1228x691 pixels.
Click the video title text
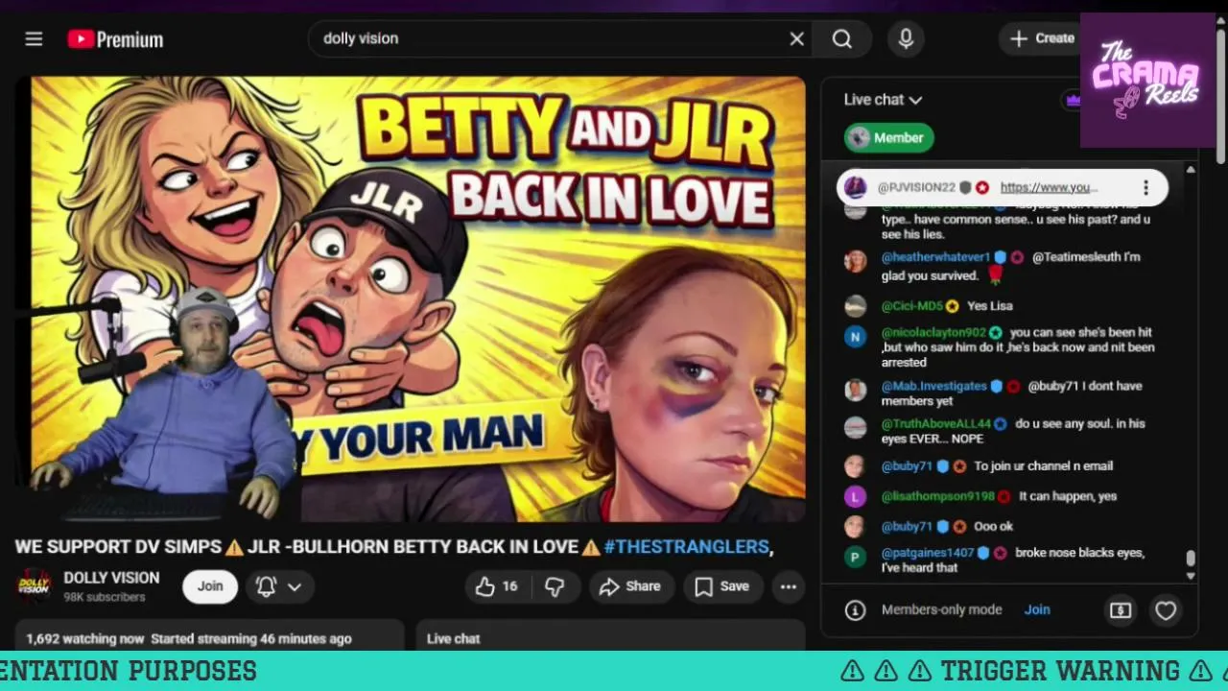coord(394,546)
